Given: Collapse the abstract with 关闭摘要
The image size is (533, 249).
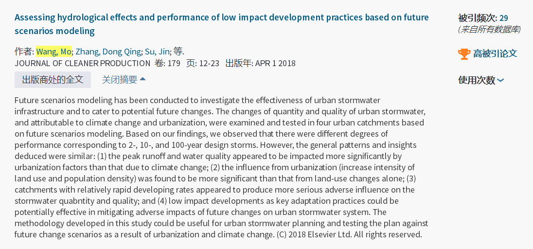Looking at the screenshot, I should (x=120, y=80).
